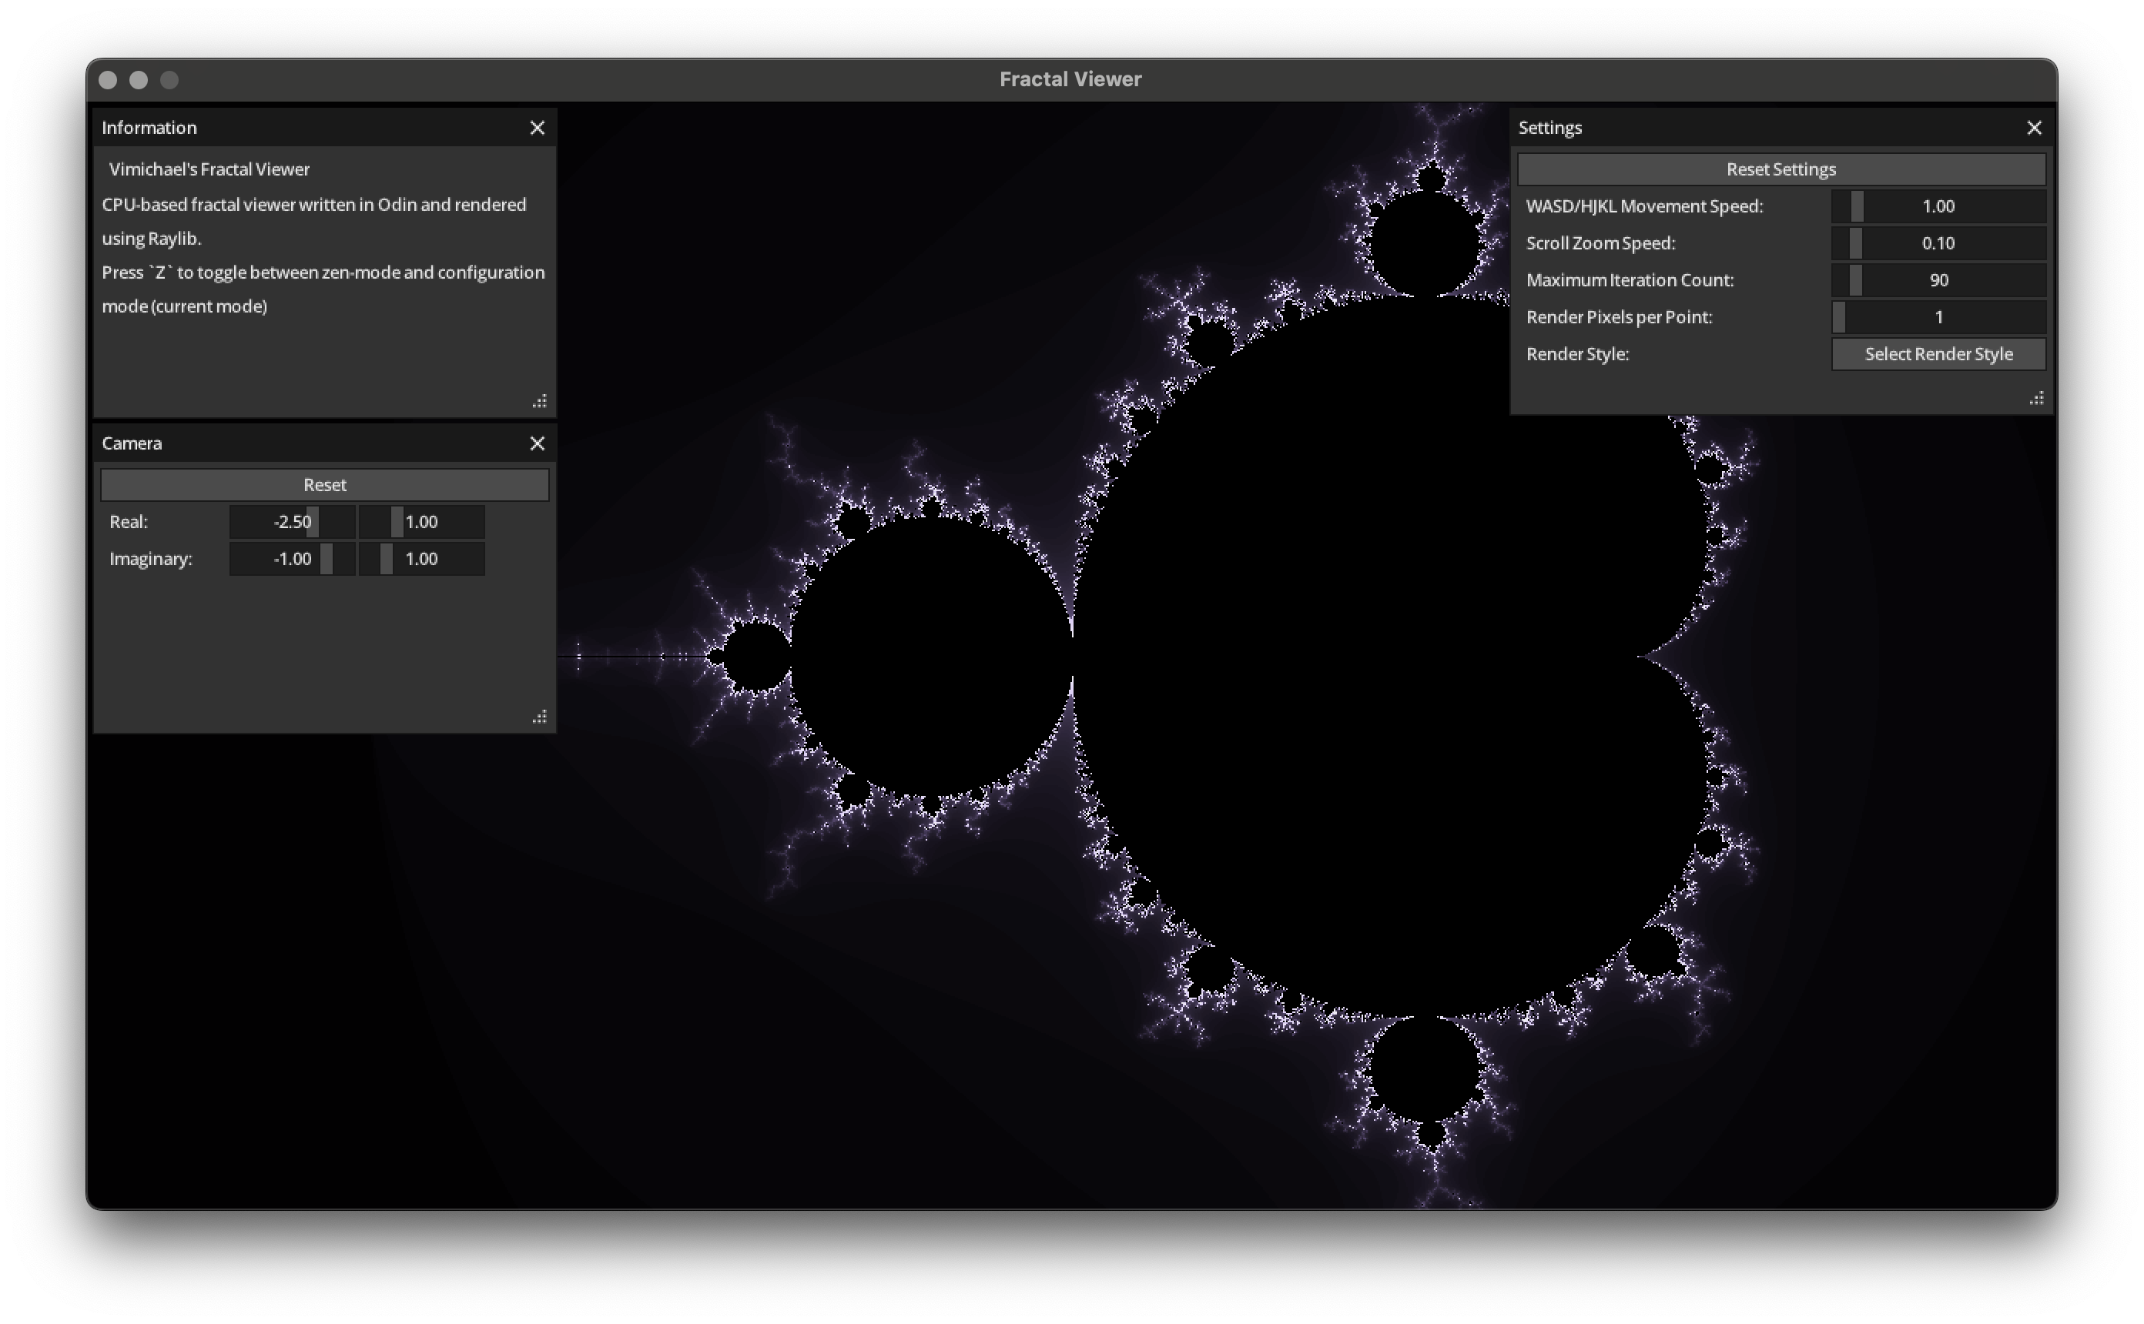This screenshot has width=2144, height=1324.
Task: Click the 'Vimichael's Fractal Viewer' heading text
Action: pyautogui.click(x=209, y=169)
